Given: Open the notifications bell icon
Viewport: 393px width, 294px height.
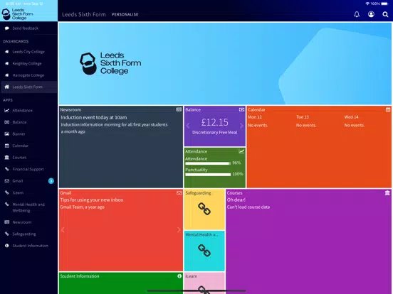Looking at the screenshot, I should (357, 14).
